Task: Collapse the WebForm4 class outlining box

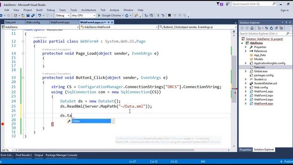Action: (x=23, y=41)
